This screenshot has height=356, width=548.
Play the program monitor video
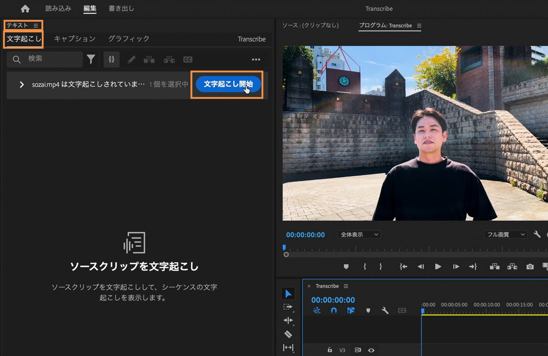pyautogui.click(x=438, y=267)
